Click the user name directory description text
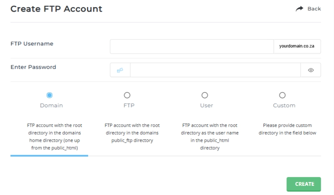 [x=210, y=137]
